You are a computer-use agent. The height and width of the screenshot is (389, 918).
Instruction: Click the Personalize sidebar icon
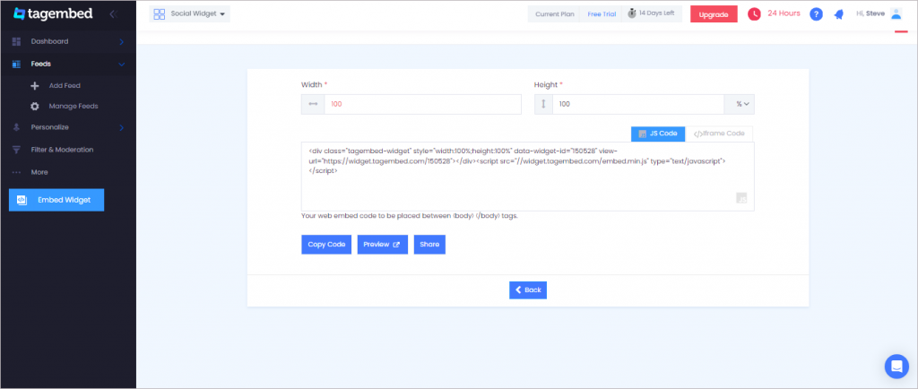[x=16, y=127]
